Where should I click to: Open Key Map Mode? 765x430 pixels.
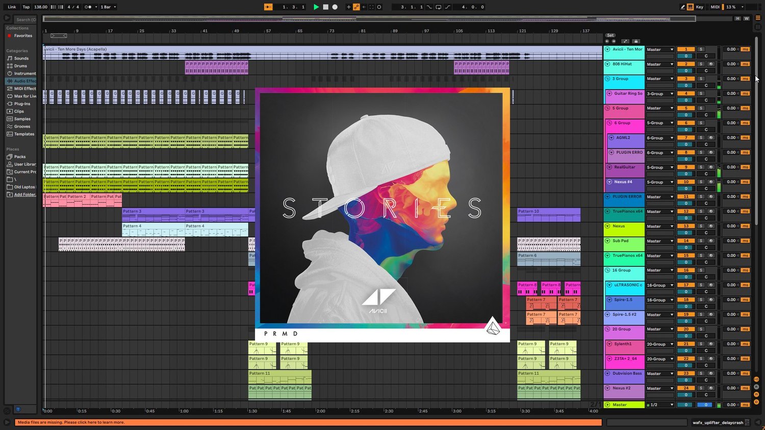[x=700, y=7]
